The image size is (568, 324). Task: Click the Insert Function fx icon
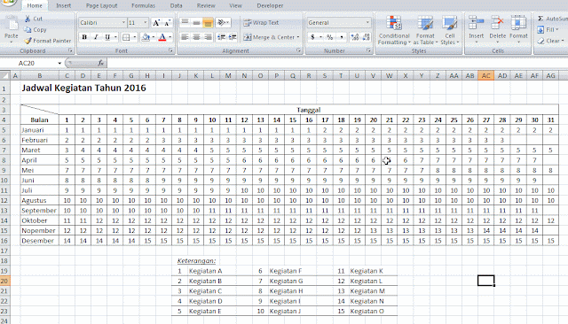pyautogui.click(x=100, y=63)
